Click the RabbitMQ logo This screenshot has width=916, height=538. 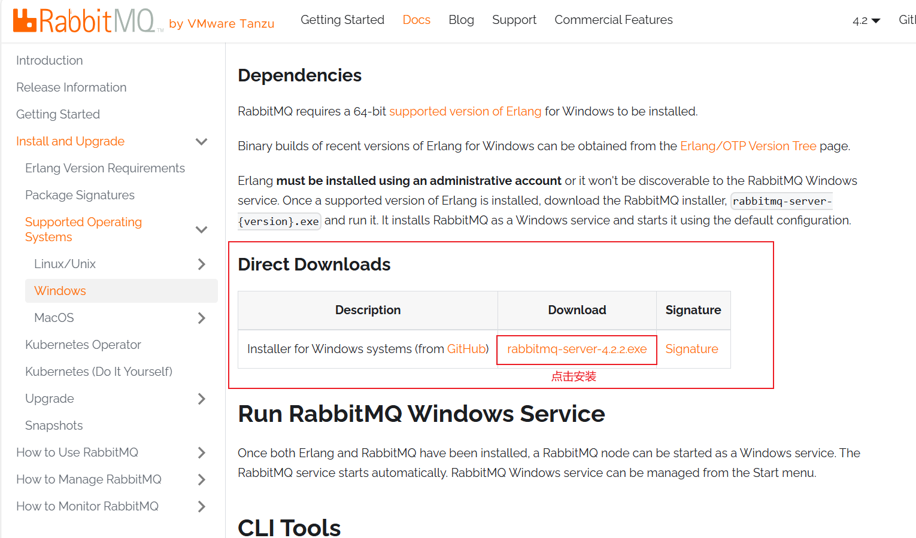coord(87,21)
